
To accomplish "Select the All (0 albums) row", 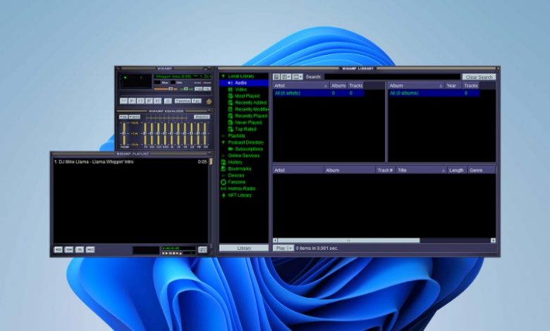I will [434, 93].
